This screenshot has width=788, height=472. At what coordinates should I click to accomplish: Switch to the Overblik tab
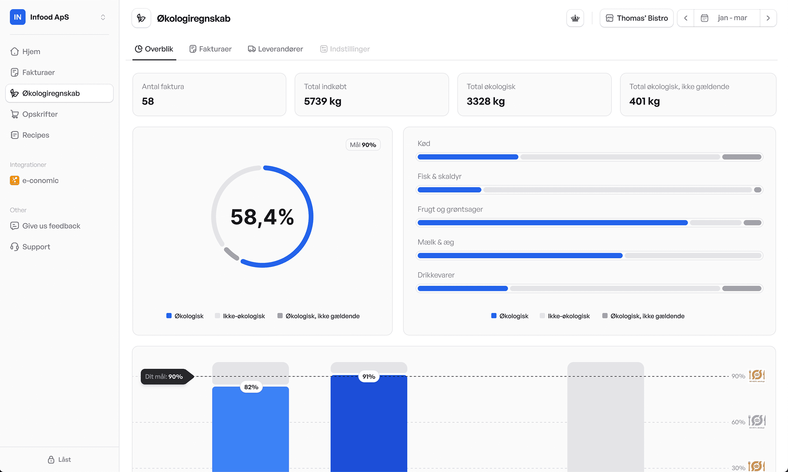pos(154,49)
